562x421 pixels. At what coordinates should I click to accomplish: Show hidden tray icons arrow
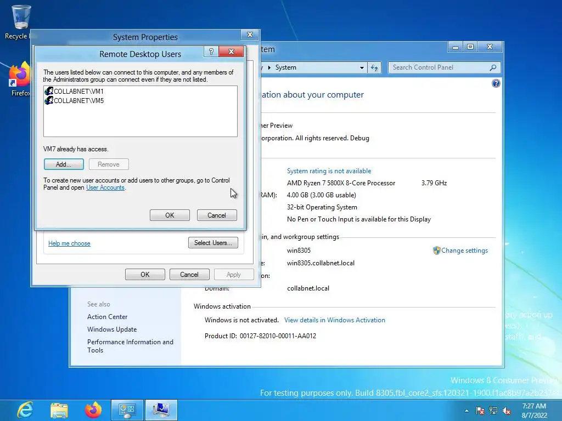[467, 411]
